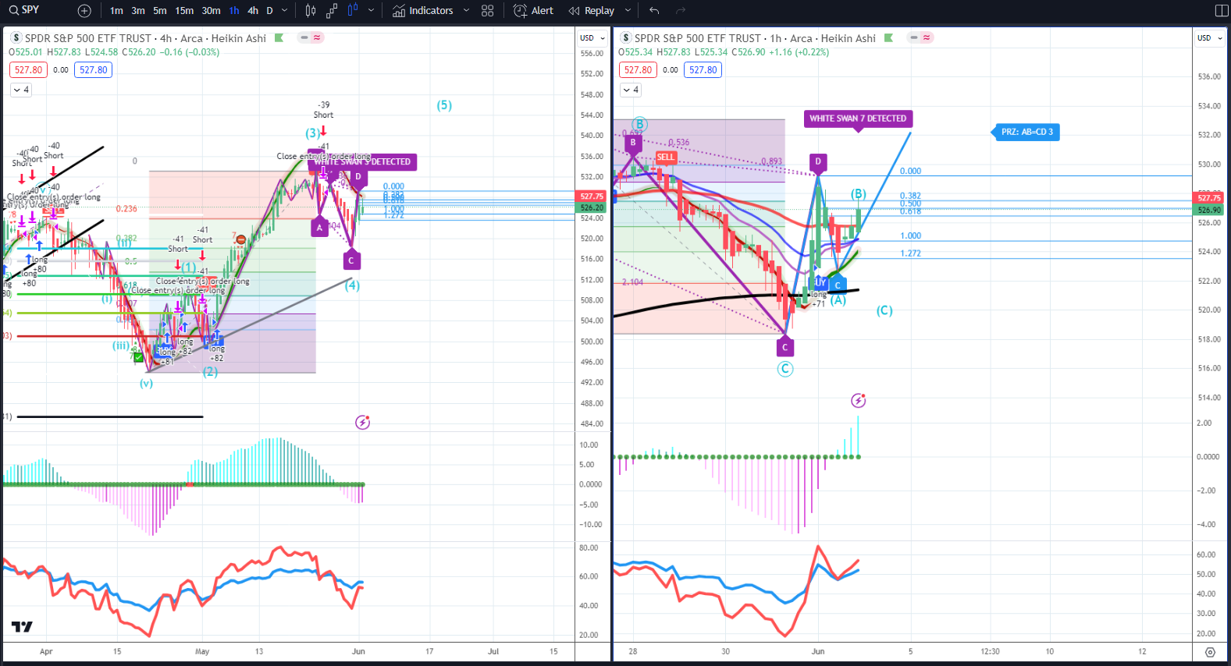Select the 15m timeframe
The image size is (1231, 666).
coord(184,11)
